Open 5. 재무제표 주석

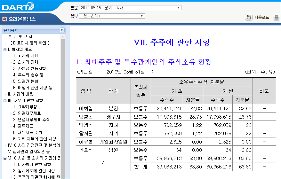(x=28, y=133)
